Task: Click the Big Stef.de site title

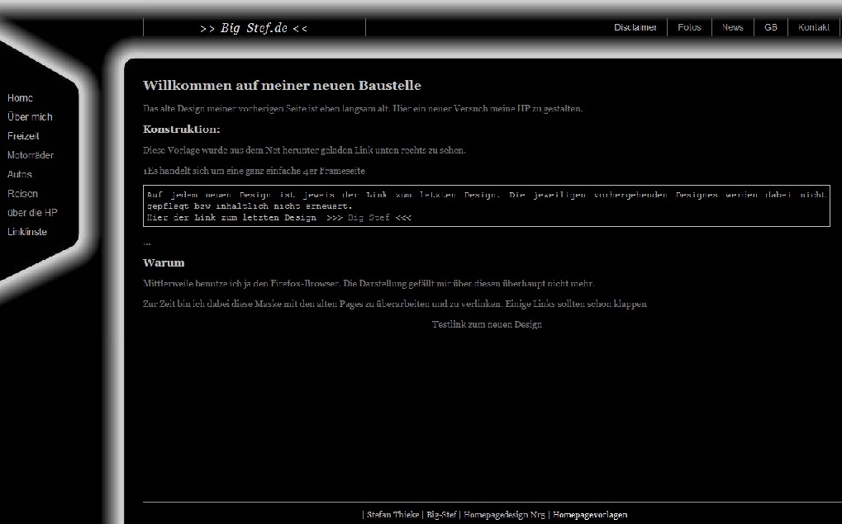Action: [254, 28]
